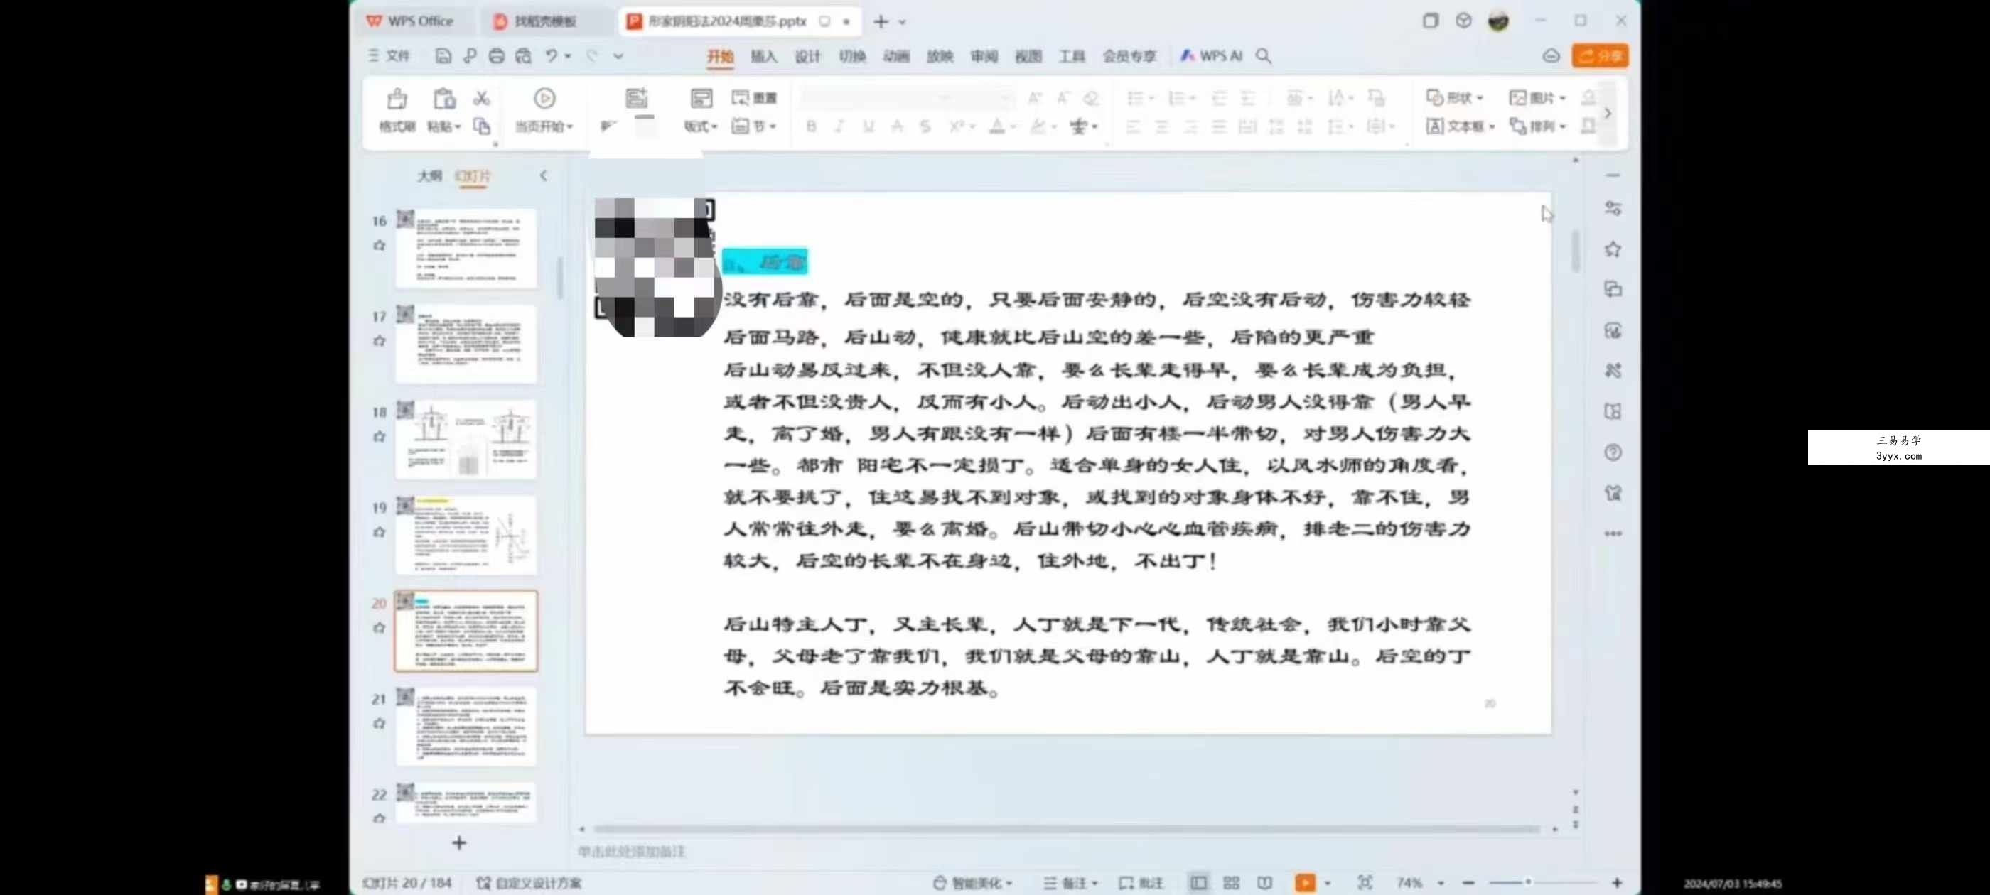Click the Cut scissors icon

pyautogui.click(x=481, y=97)
